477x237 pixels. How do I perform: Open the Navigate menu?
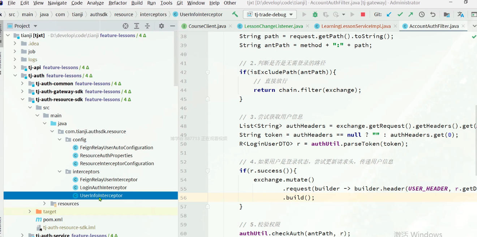pos(57,3)
